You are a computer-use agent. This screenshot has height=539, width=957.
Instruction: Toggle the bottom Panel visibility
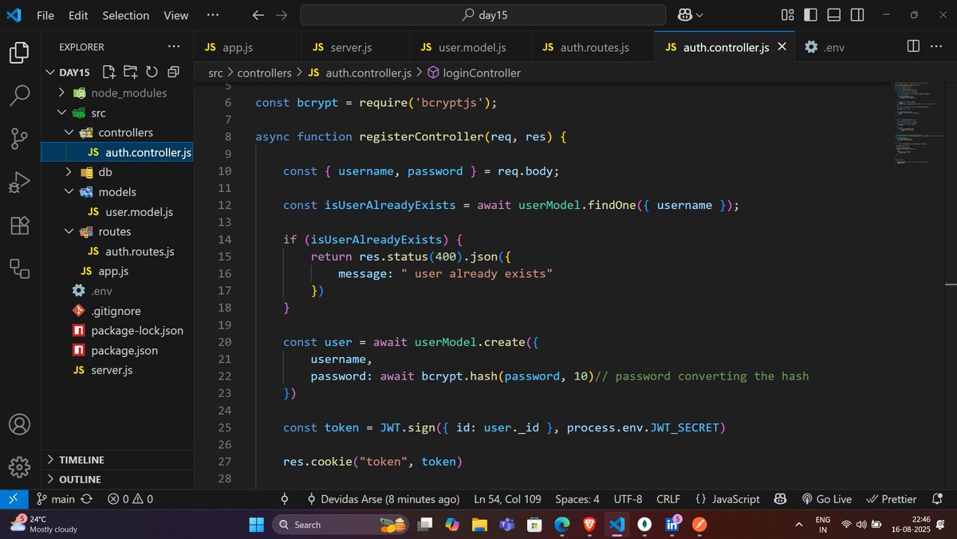point(833,15)
